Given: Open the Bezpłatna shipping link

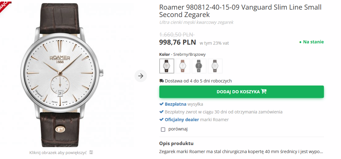Looking at the screenshot, I should 175,104.
